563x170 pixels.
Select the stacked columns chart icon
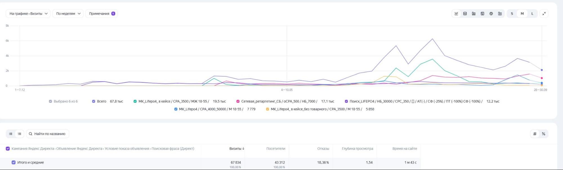pos(482,14)
